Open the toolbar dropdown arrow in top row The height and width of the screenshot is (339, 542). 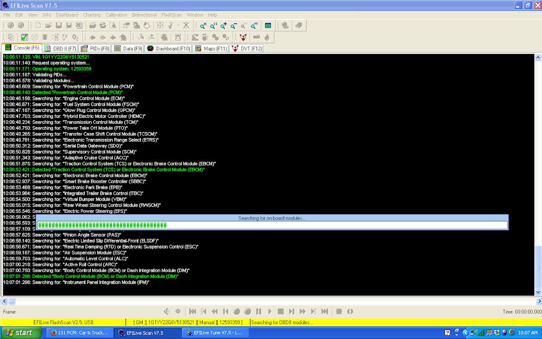tap(178, 26)
